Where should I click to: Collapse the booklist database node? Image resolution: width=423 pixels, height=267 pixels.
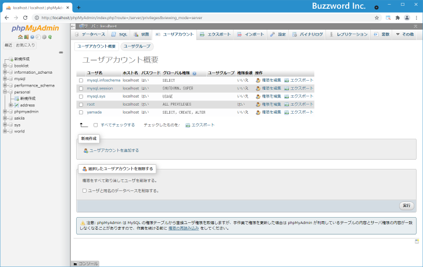tap(5, 66)
